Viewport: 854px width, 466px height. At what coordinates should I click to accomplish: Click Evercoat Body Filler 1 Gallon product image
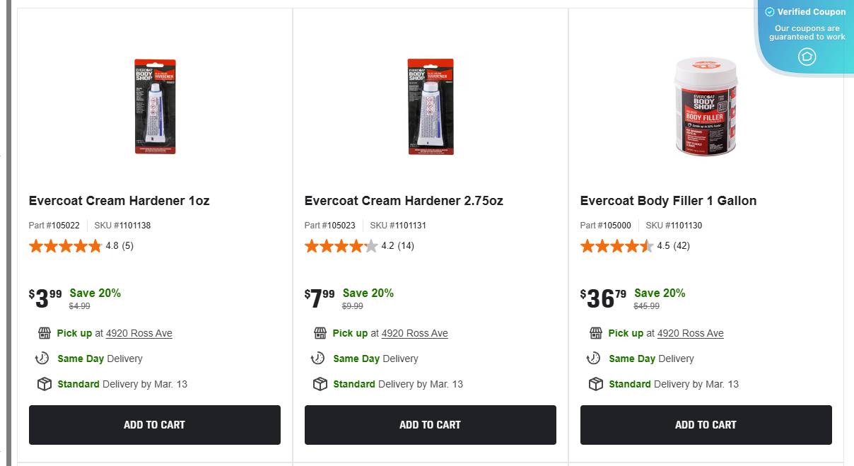(706, 107)
